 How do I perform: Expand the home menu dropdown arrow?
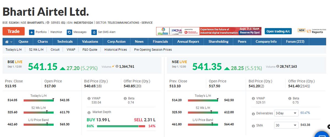pos(11,42)
